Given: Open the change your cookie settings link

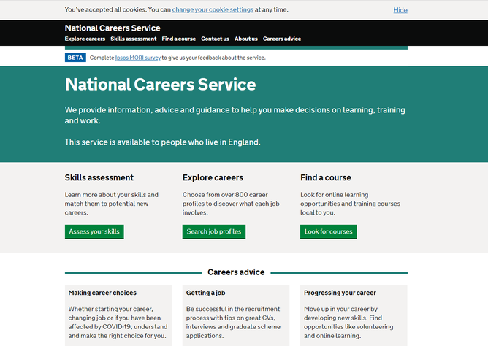Looking at the screenshot, I should 213,10.
